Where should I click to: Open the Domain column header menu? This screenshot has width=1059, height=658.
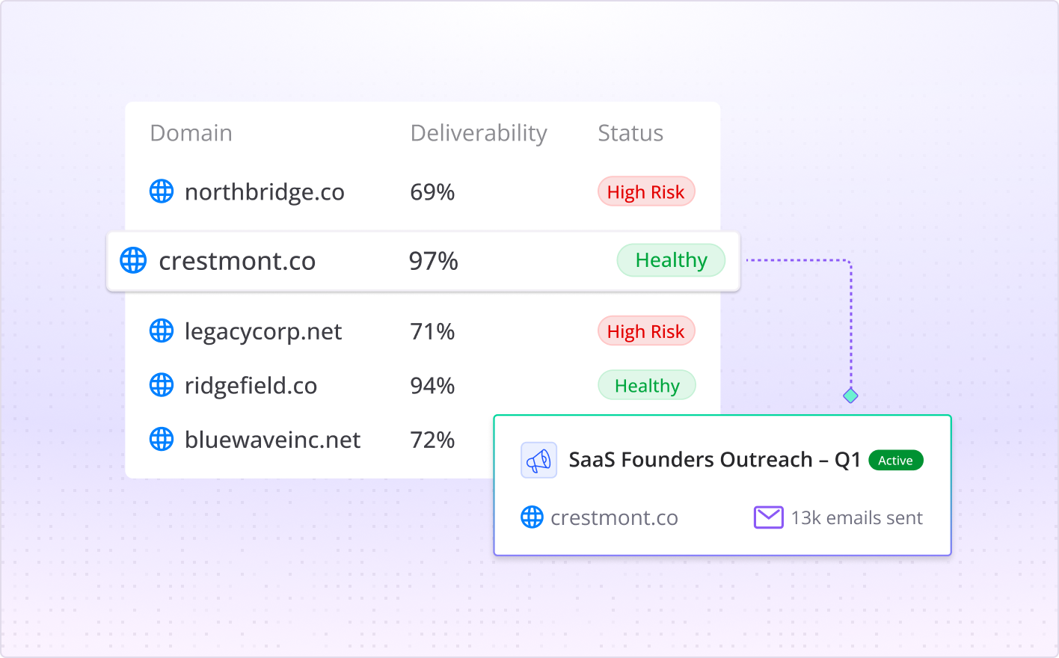[x=191, y=132]
